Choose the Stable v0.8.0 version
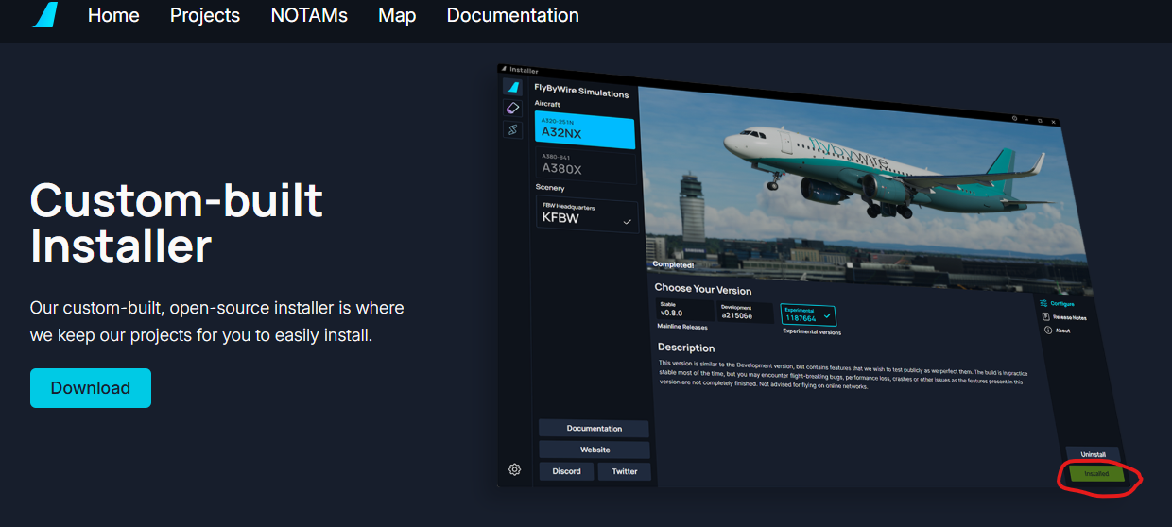Viewport: 1172px width, 527px height. pyautogui.click(x=683, y=311)
